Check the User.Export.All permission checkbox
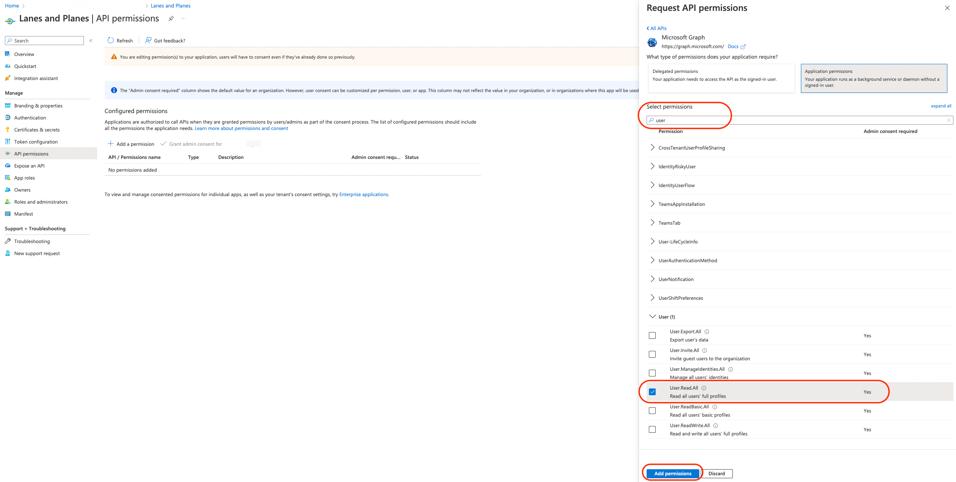 tap(652, 335)
